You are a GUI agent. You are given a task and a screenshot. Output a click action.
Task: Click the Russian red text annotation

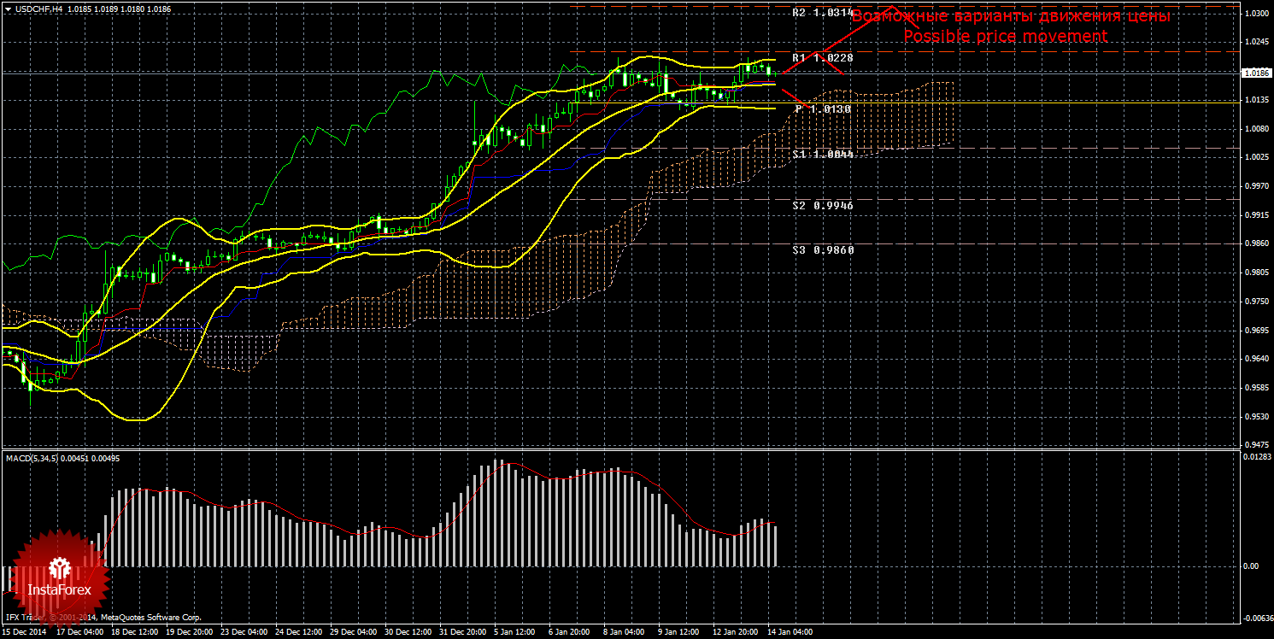pos(1011,17)
